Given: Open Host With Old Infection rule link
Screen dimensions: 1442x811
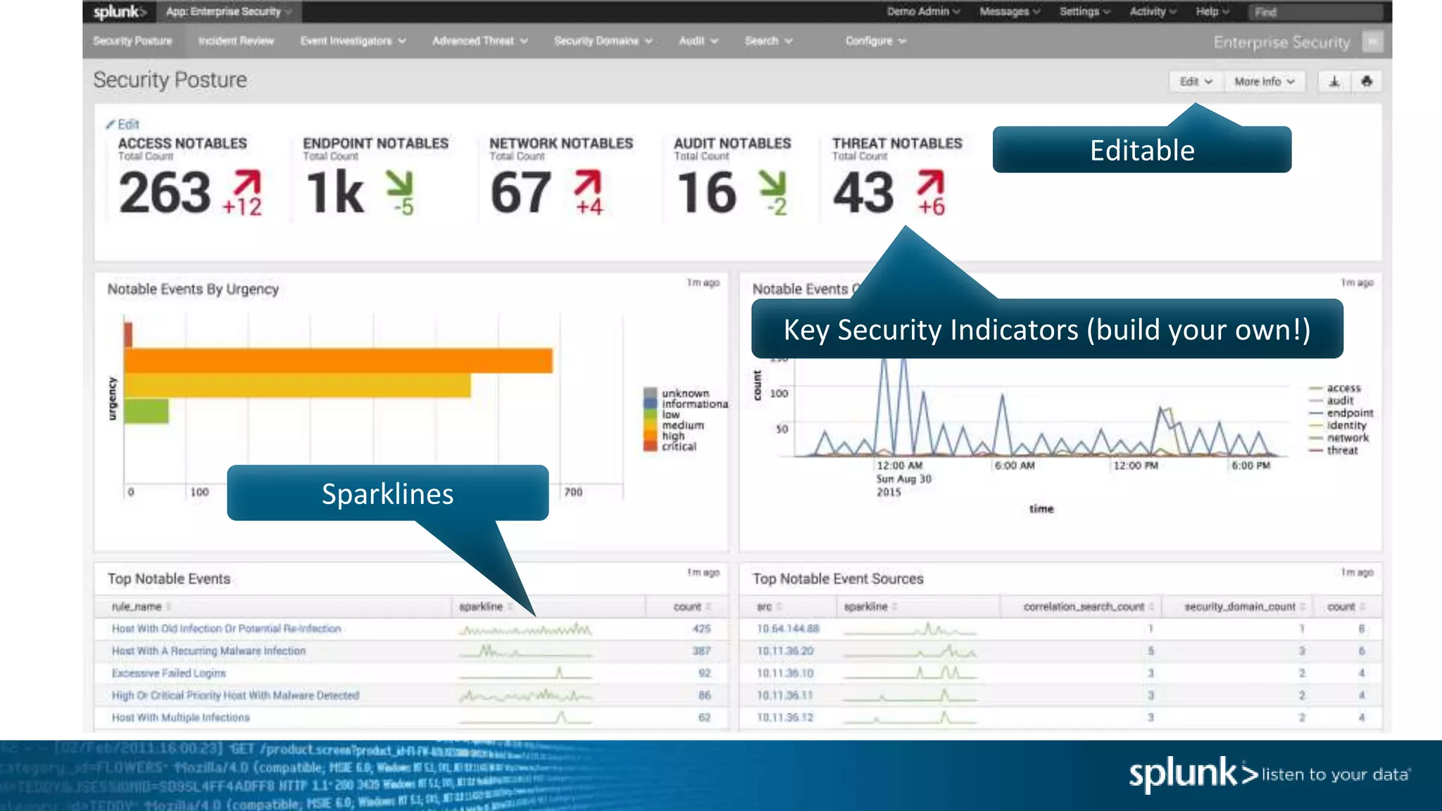Looking at the screenshot, I should [x=226, y=629].
